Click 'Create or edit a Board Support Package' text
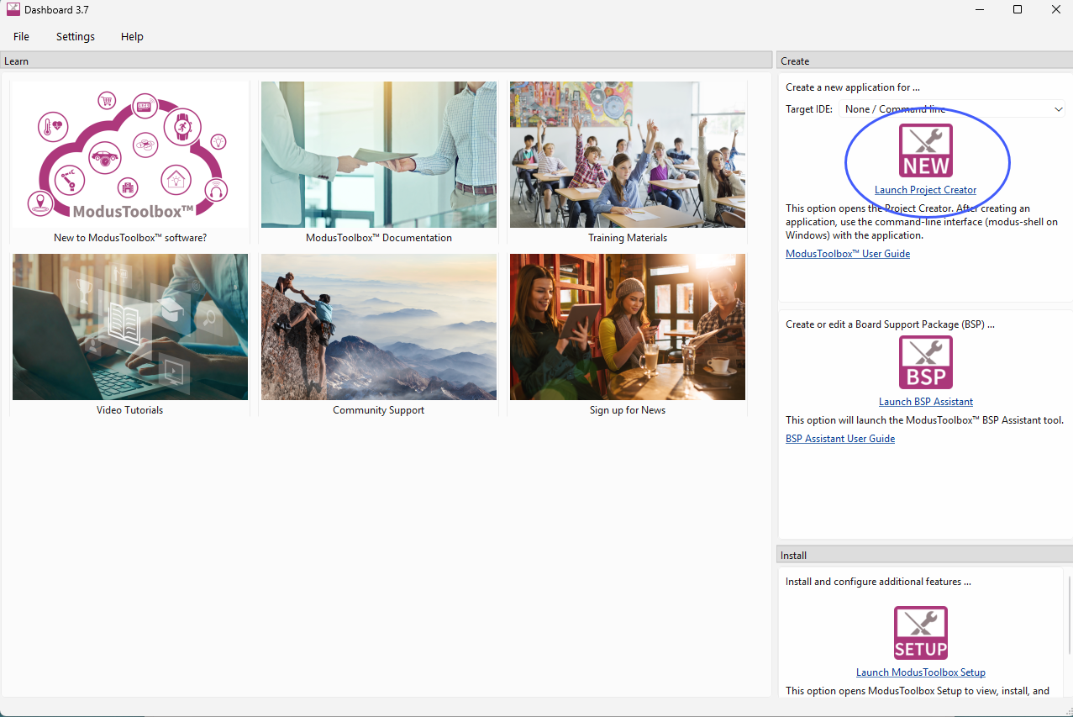 pos(890,324)
